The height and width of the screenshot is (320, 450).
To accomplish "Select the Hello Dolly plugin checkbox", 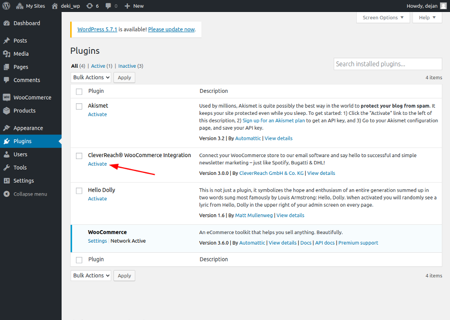I will 79,191.
